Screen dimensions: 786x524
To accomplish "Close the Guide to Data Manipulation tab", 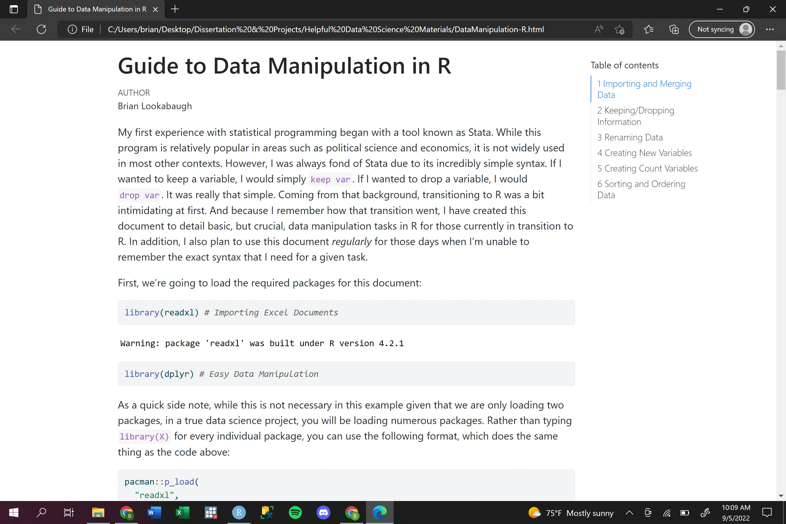I will [x=155, y=9].
